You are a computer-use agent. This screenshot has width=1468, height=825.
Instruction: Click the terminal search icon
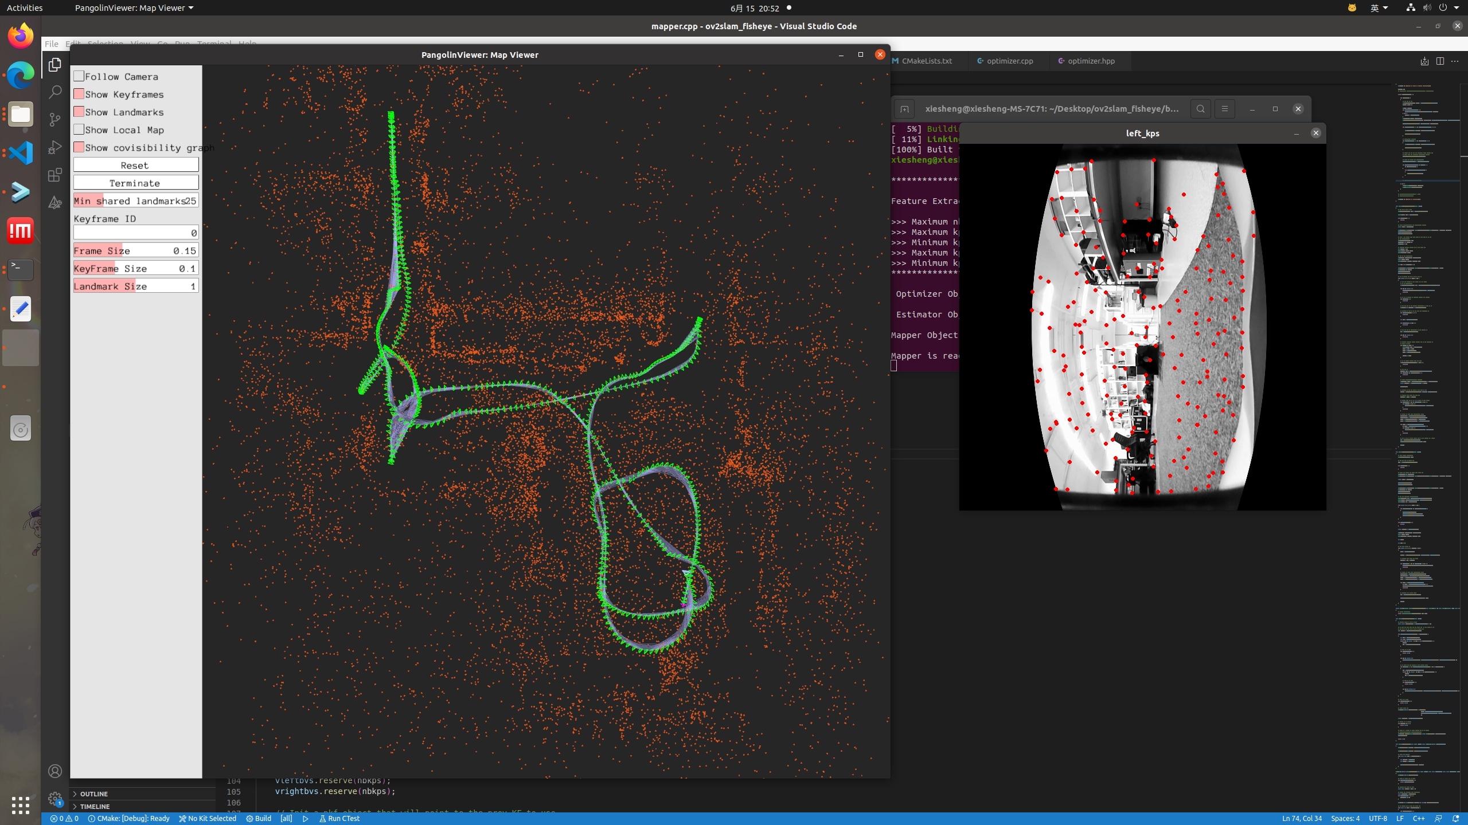click(x=1200, y=109)
